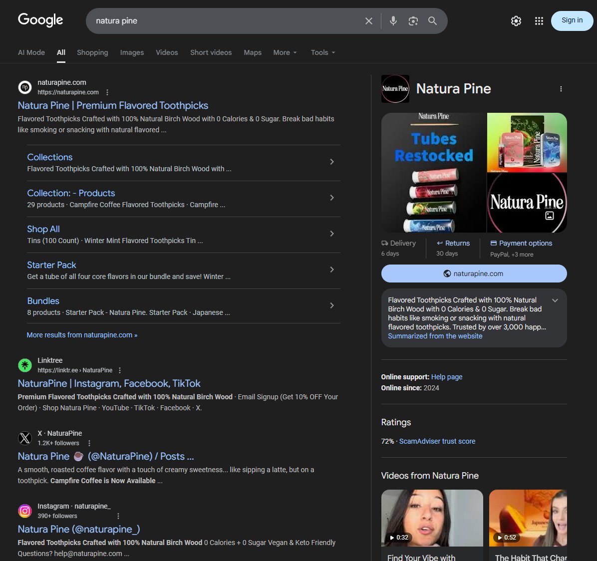Click the Bundles sitelink title

pyautogui.click(x=43, y=301)
